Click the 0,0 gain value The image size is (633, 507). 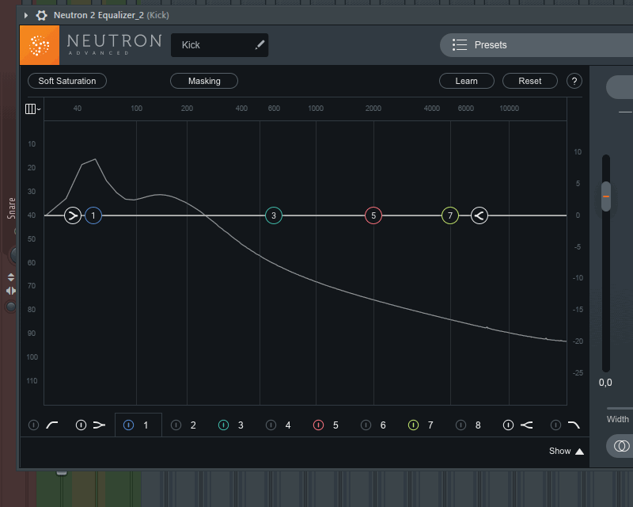point(605,383)
